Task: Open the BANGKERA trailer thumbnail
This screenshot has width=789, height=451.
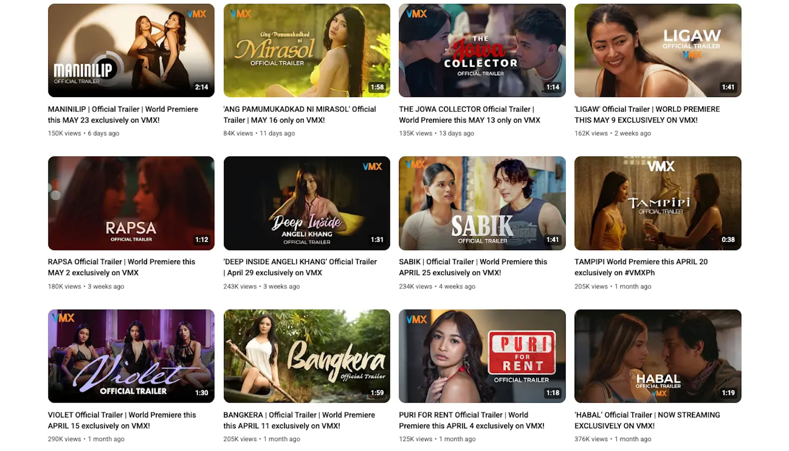Action: [x=306, y=356]
